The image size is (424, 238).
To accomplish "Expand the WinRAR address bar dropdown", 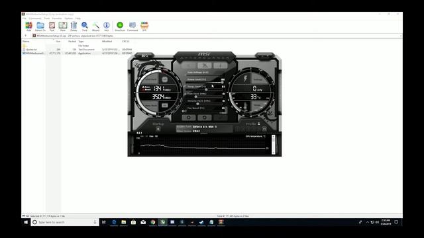I will point(400,36).
